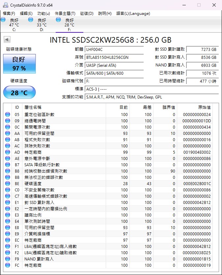This screenshot has width=222, height=275.
Task: Click the status orb in row FC
Action: (8, 265)
